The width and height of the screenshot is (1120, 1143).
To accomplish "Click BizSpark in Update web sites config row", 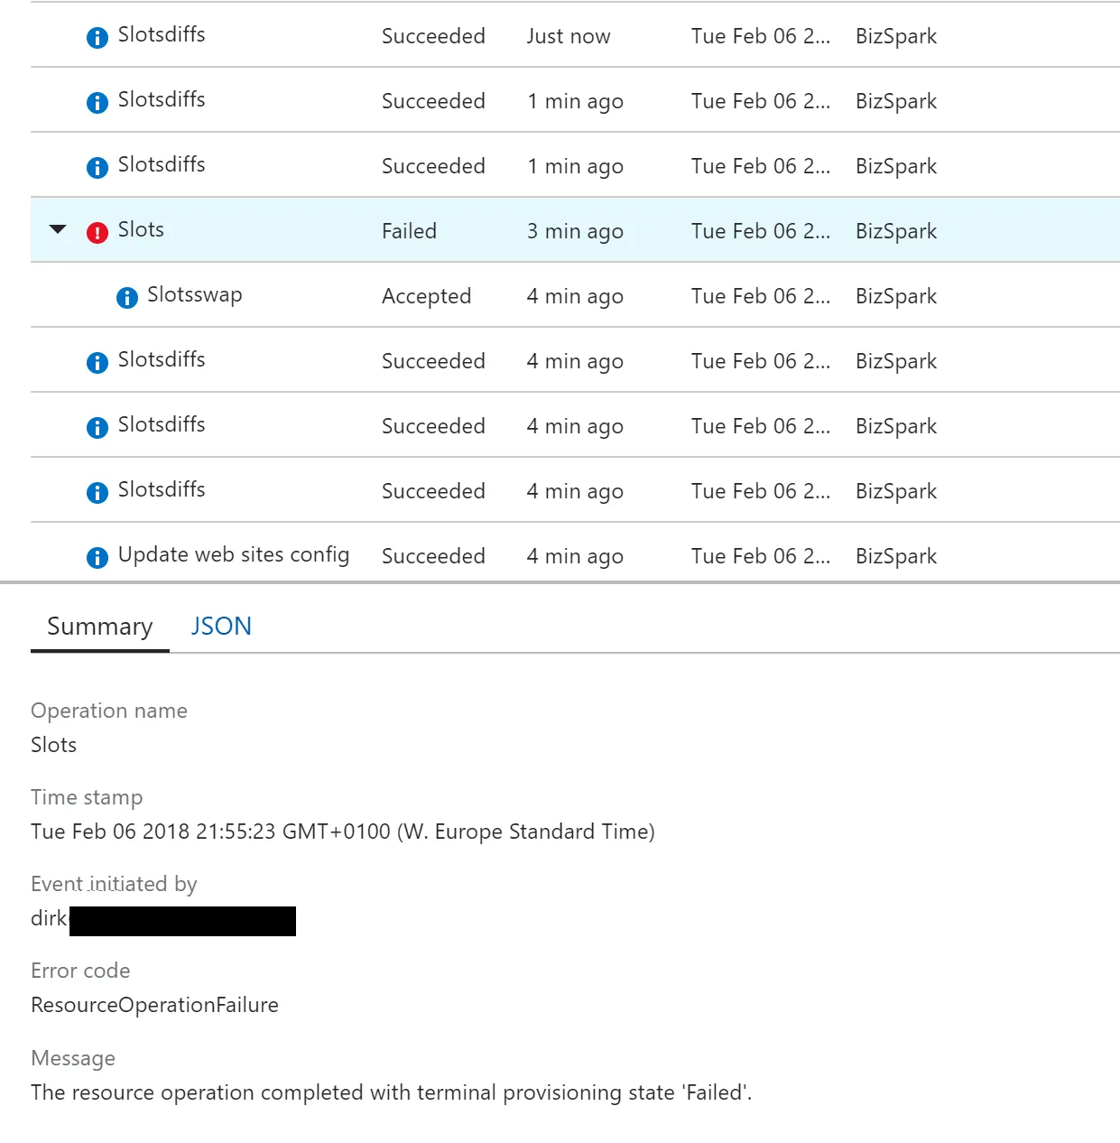I will 896,556.
